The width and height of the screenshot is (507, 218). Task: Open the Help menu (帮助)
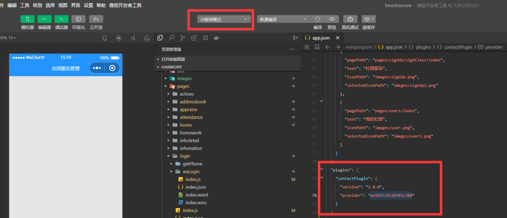coord(101,5)
